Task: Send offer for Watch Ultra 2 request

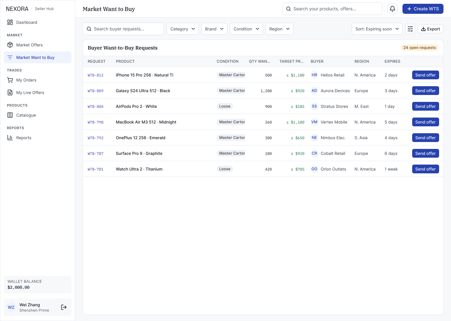Action: [425, 169]
